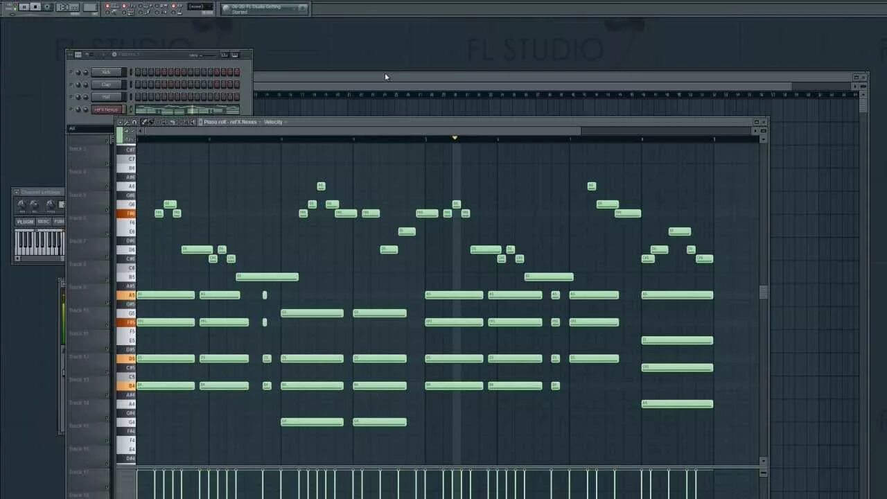Viewport: 887px width, 499px height.
Task: Click the playhead marker in piano roll timeline
Action: pyautogui.click(x=455, y=138)
